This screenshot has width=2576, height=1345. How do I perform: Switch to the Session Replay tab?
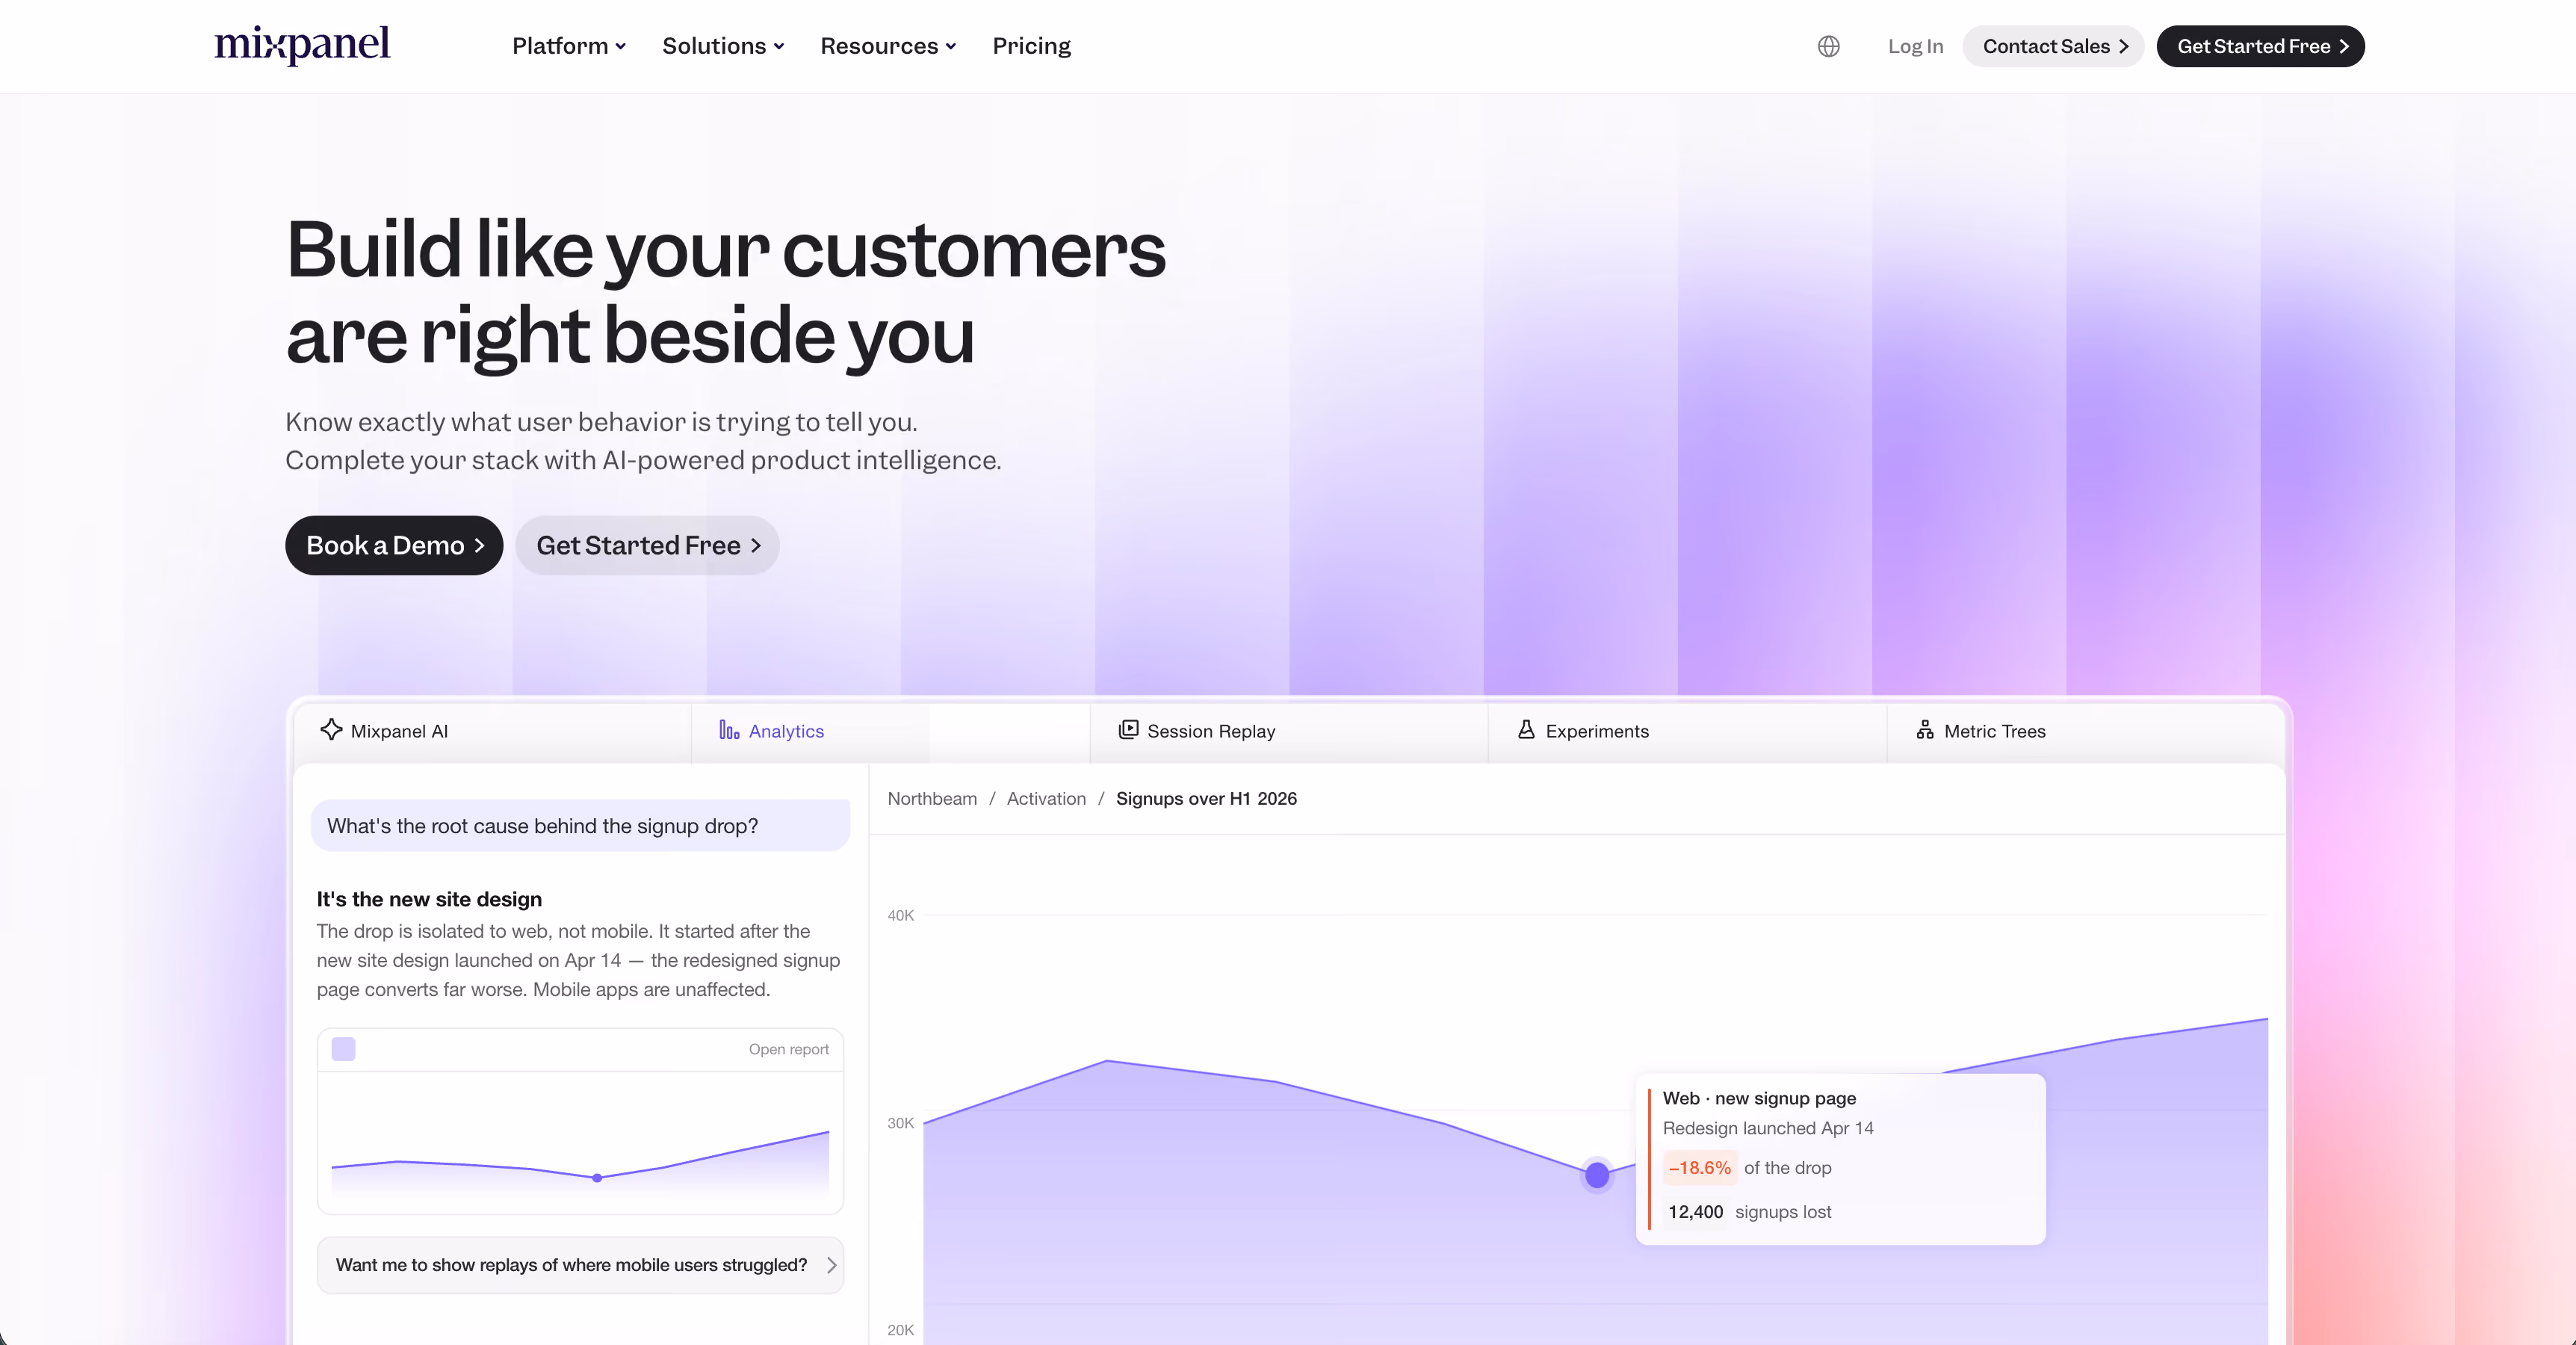pyautogui.click(x=1288, y=731)
